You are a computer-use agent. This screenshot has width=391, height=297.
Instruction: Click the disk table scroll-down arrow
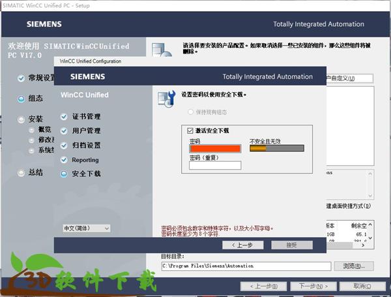point(370,238)
